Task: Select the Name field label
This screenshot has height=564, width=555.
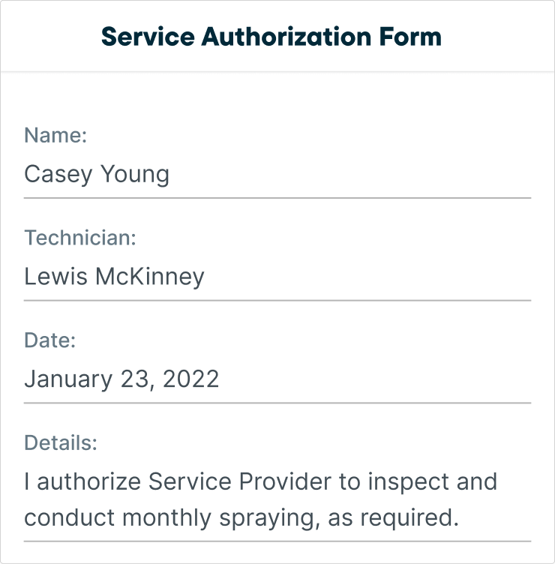Action: (55, 135)
